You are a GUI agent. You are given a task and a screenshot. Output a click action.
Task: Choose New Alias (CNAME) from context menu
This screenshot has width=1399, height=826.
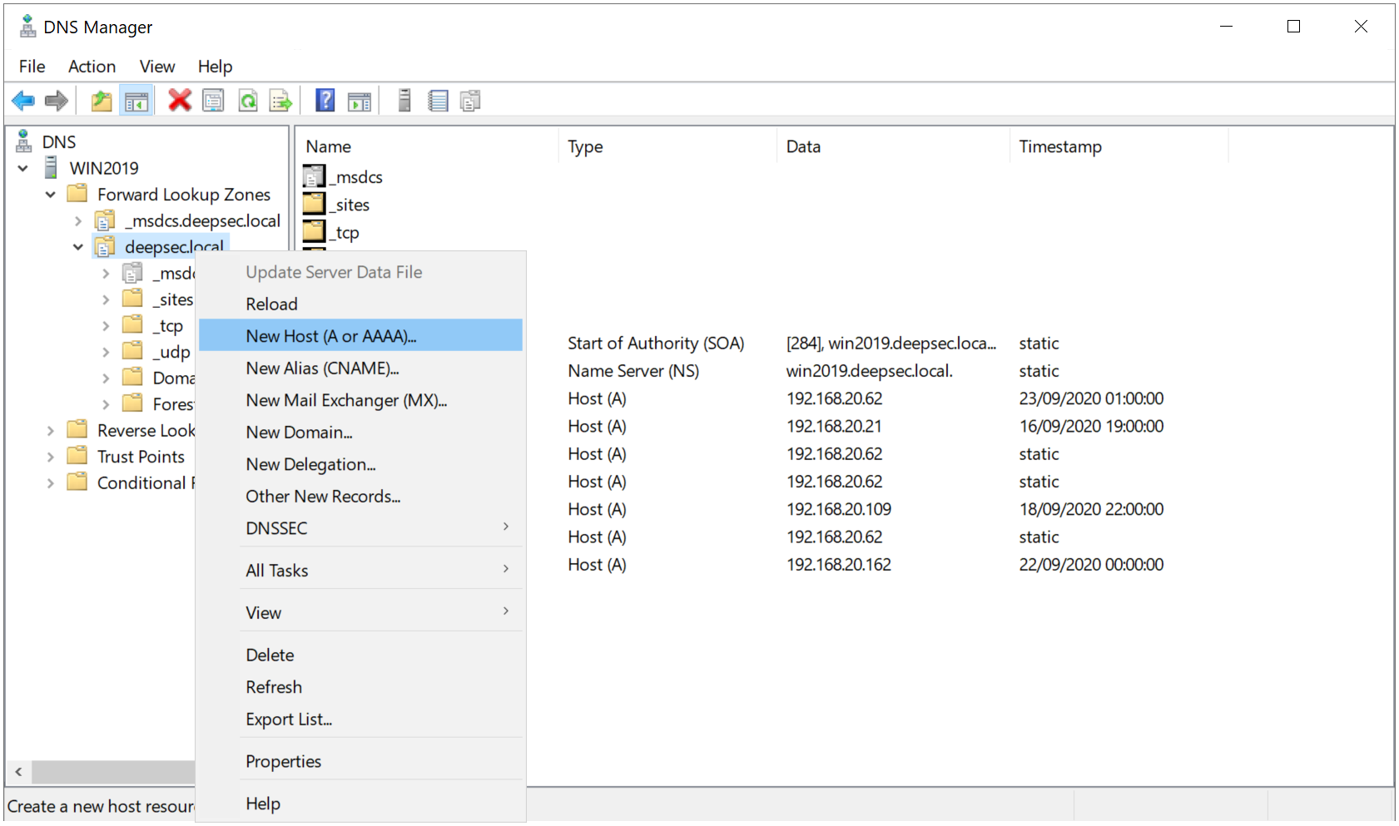tap(322, 368)
